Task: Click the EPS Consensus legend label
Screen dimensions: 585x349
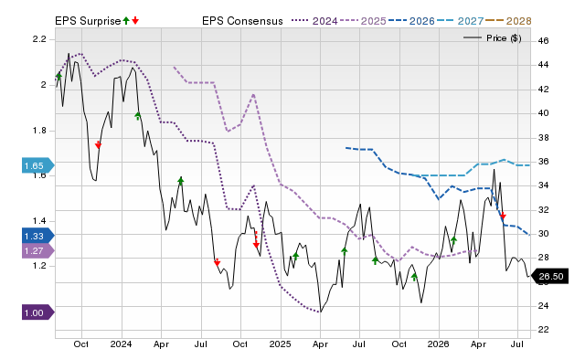Action: tap(242, 21)
